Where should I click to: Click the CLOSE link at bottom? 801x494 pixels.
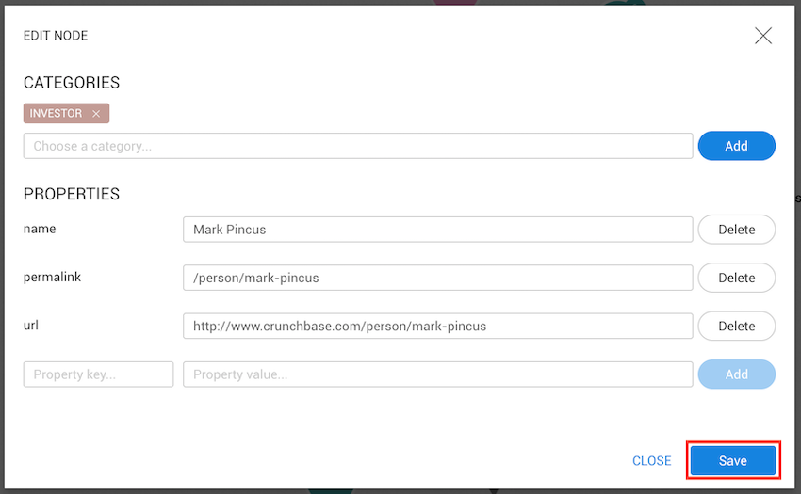point(651,461)
